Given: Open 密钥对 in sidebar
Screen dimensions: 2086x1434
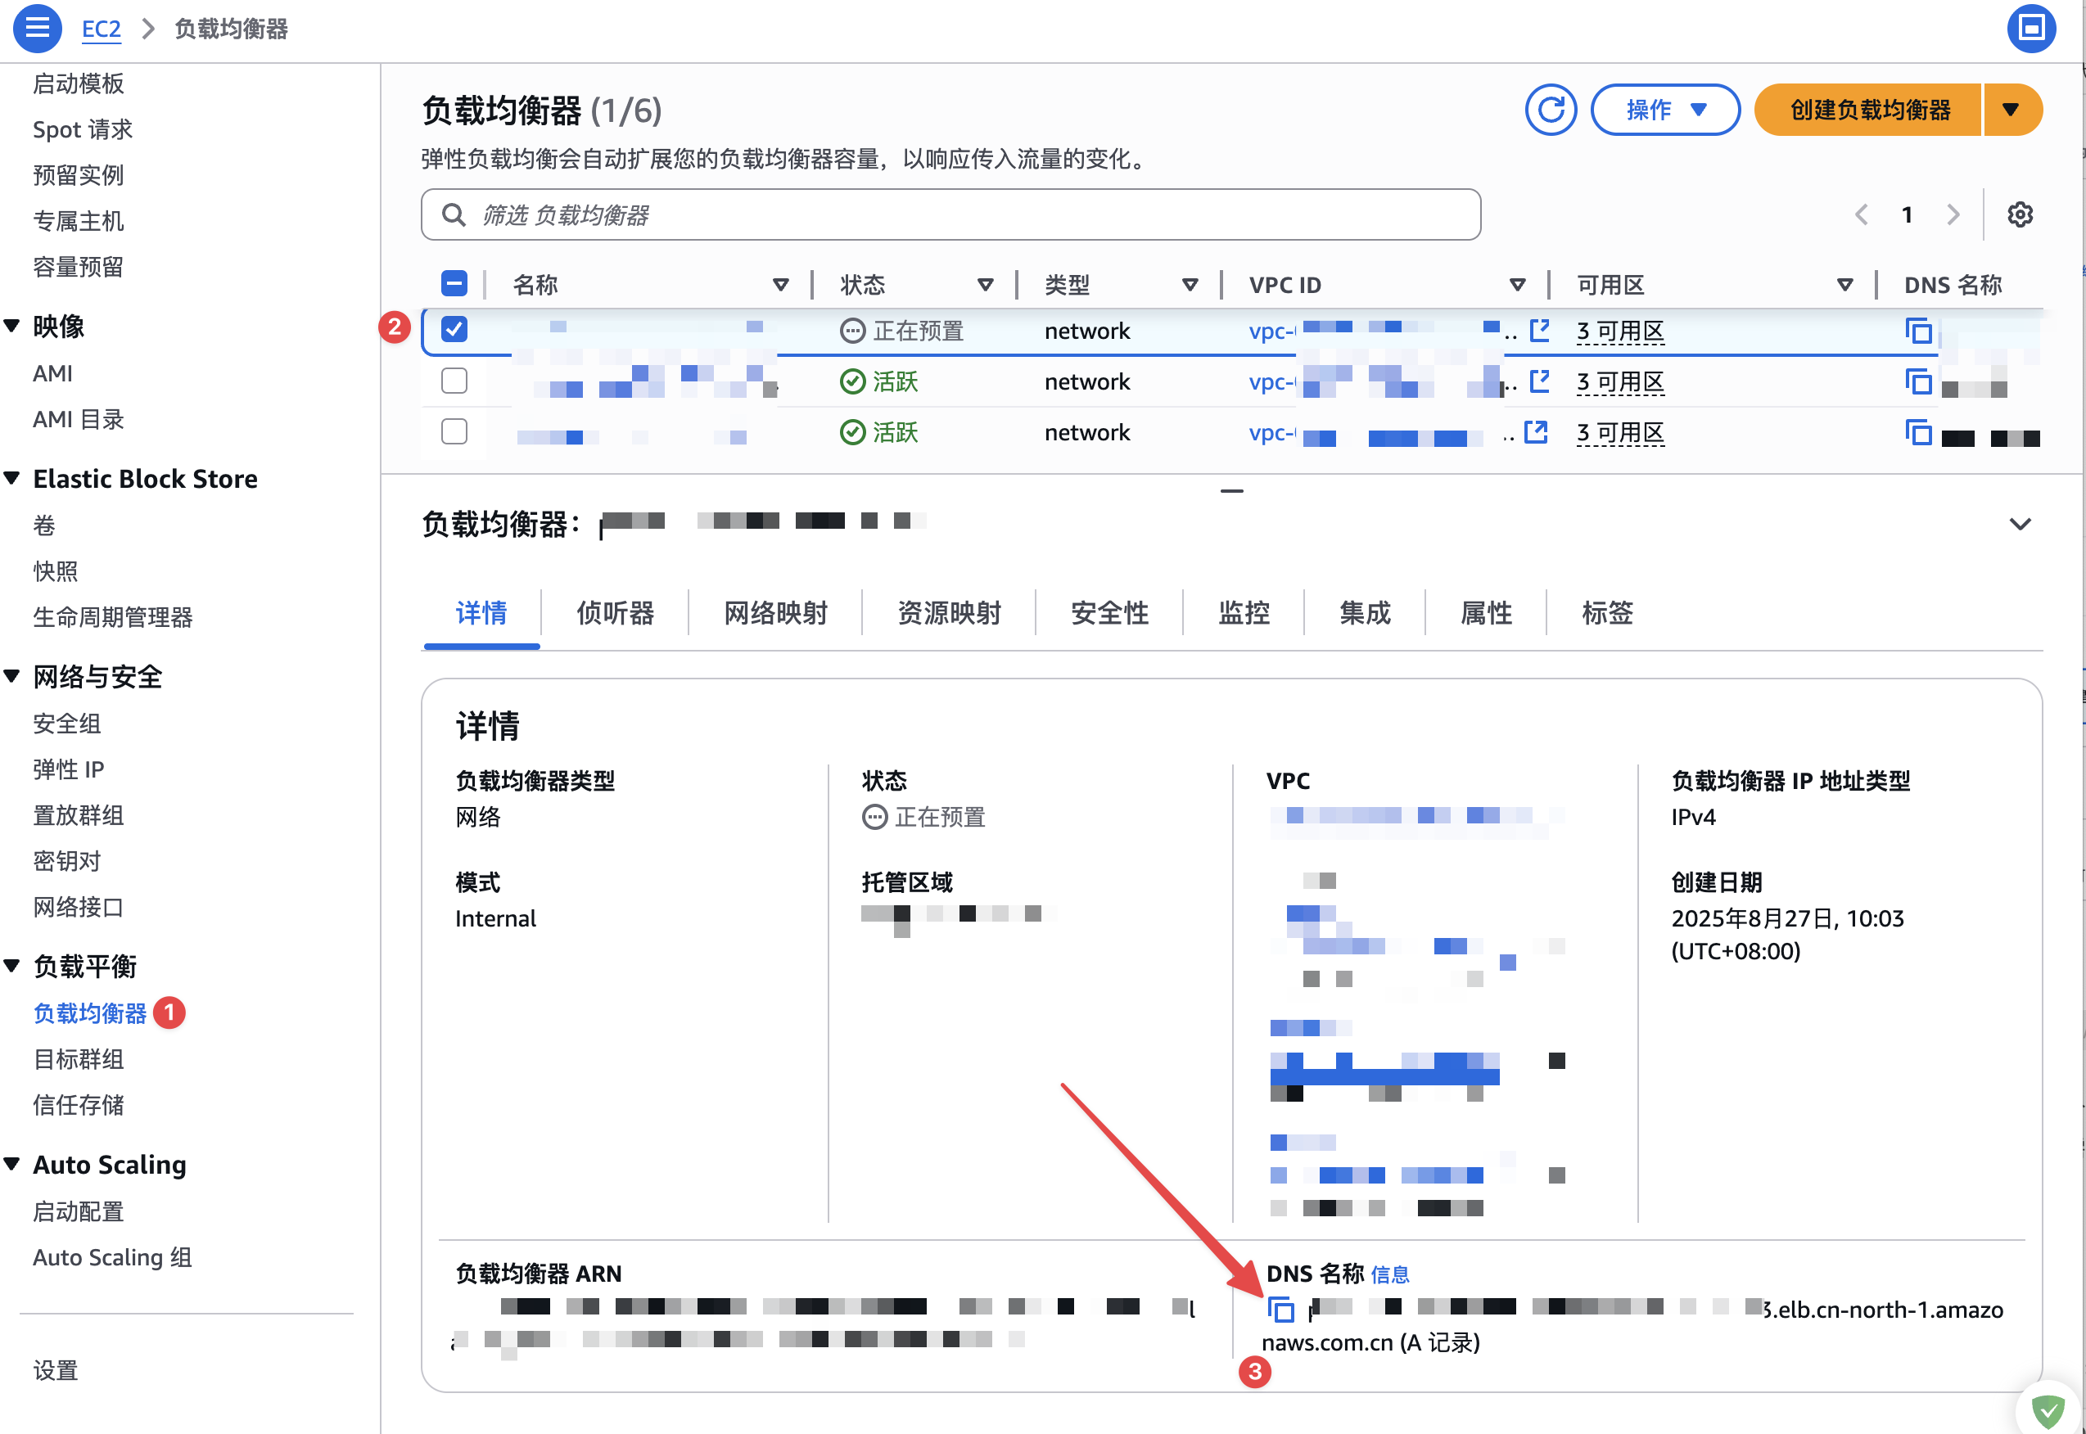Looking at the screenshot, I should click(x=66, y=861).
